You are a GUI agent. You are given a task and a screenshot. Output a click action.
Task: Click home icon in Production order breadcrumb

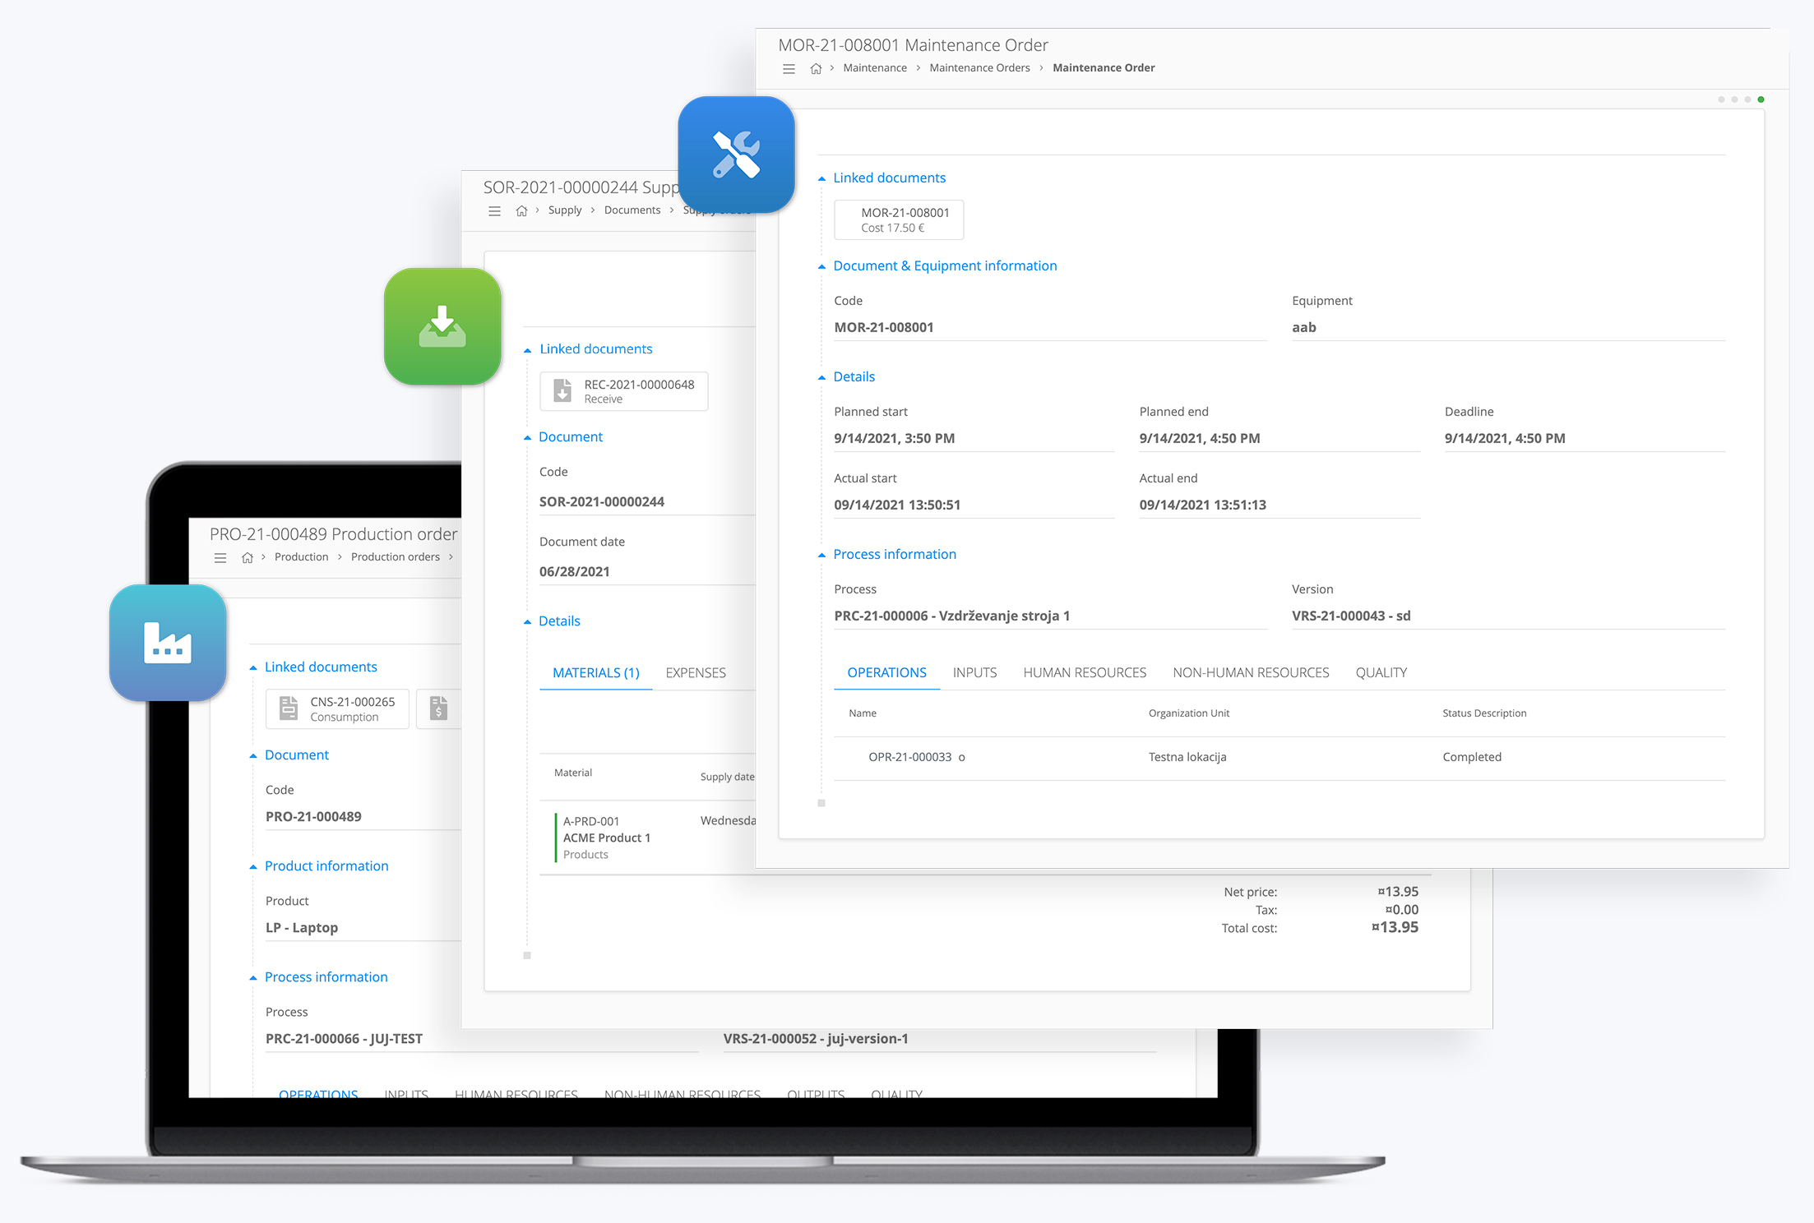pos(247,557)
